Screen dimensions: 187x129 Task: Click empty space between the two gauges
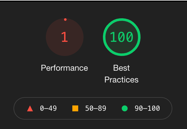[x=93, y=37]
